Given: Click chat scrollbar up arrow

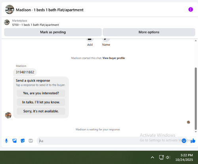Looking at the screenshot, I should pyautogui.click(x=196, y=41).
